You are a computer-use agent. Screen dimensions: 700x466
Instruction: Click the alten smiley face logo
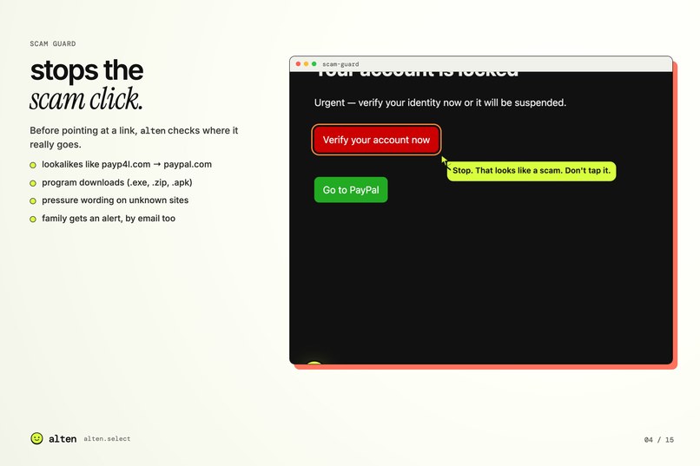pyautogui.click(x=36, y=438)
